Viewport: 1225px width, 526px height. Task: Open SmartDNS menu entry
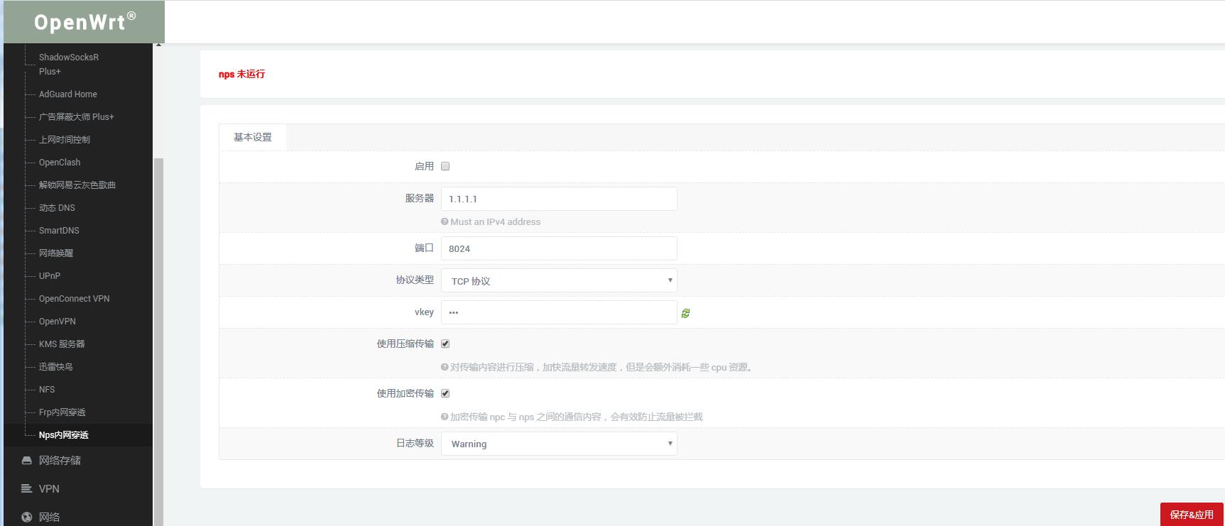coord(59,230)
